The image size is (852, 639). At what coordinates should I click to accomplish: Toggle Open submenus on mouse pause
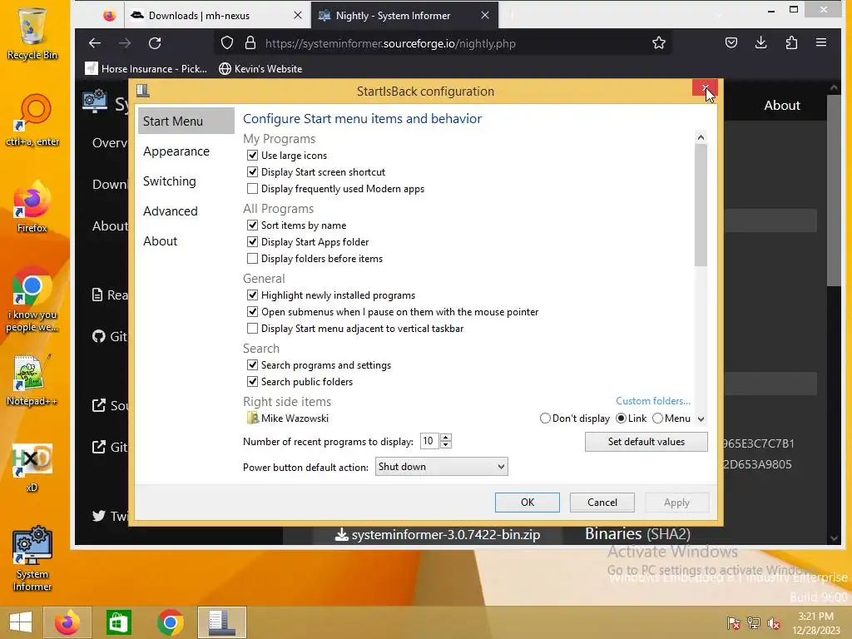[252, 312]
